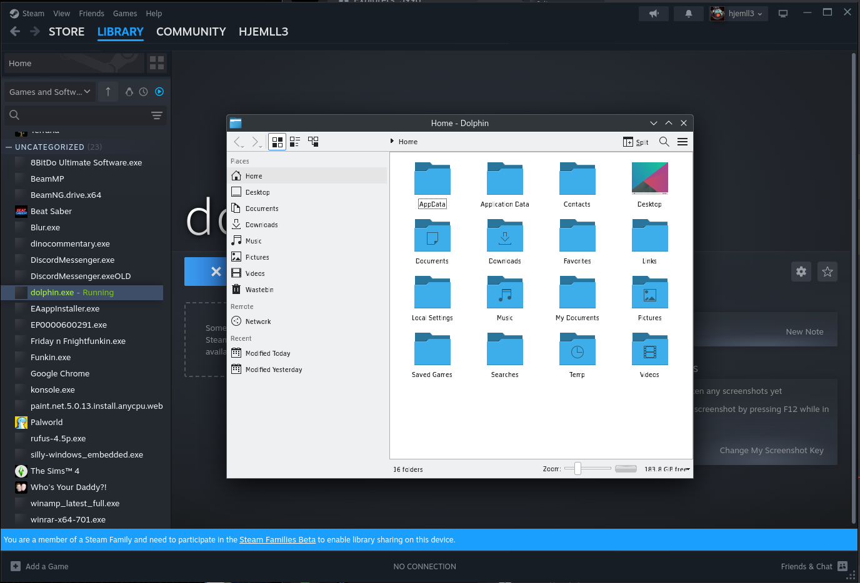Click the free disk space bar in Dolphin
The height and width of the screenshot is (583, 860).
pyautogui.click(x=626, y=469)
